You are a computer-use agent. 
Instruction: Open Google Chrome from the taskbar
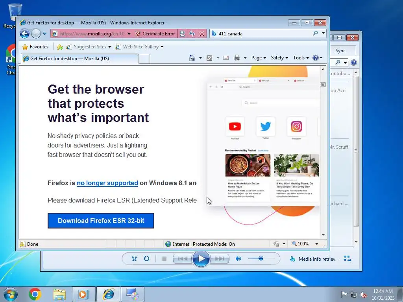35,294
